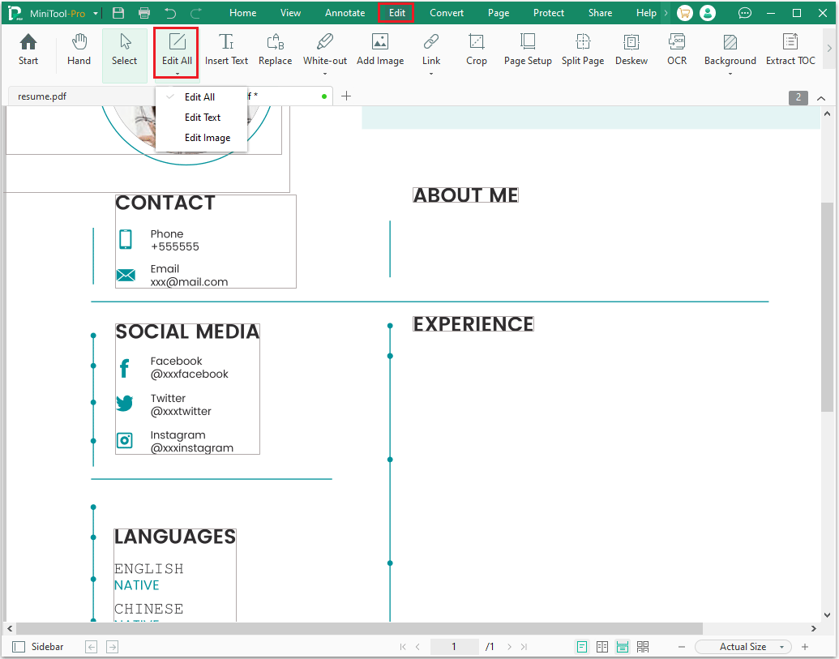This screenshot has height=659, width=839.
Task: Choose the Crop tool
Action: click(x=477, y=50)
